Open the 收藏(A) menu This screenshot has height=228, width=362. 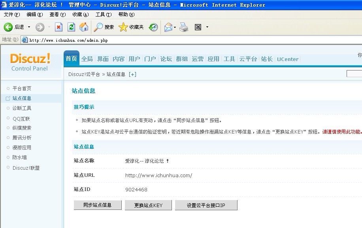click(x=80, y=15)
